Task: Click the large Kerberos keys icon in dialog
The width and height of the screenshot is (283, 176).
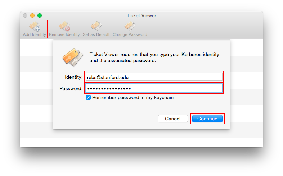Action: 73,57
